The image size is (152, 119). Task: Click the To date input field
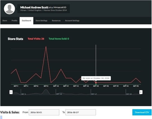tap(81, 112)
